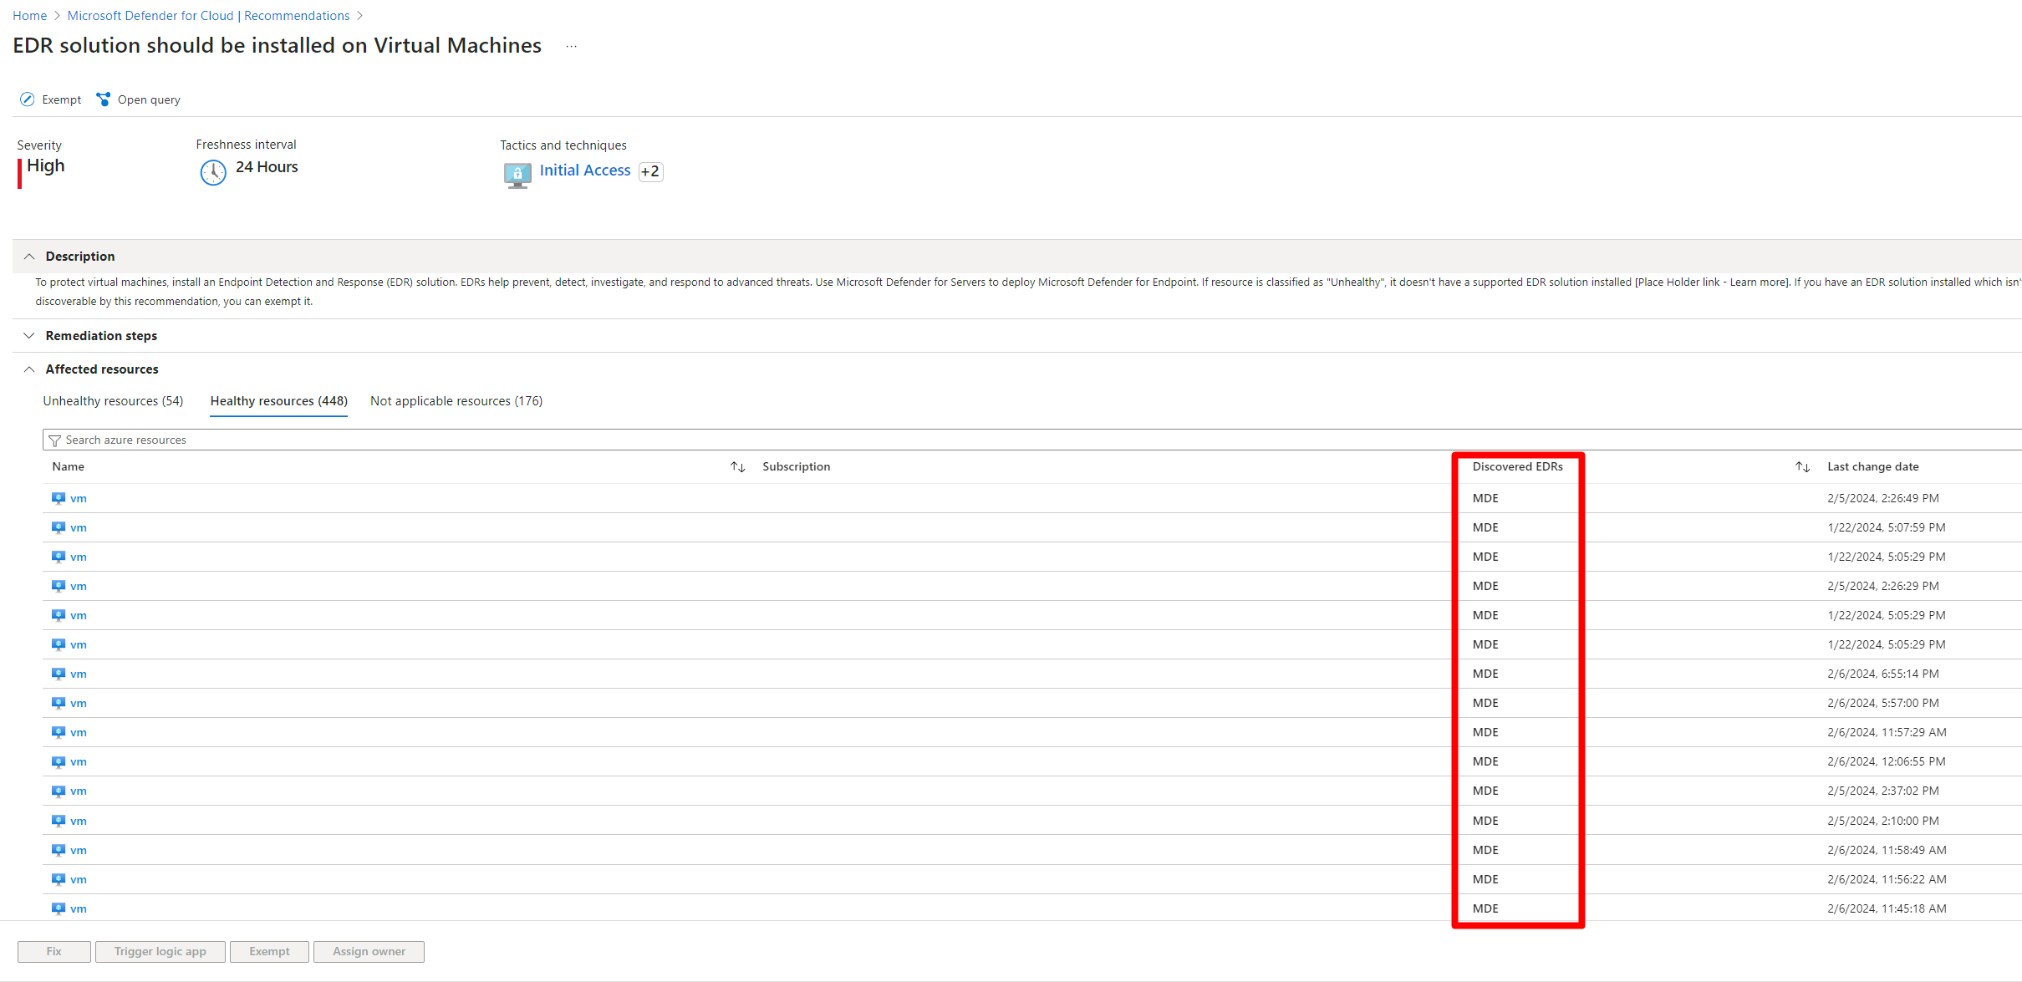Viewport: 2022px width, 982px height.
Task: Expand the +2 tactics badge
Action: point(650,171)
